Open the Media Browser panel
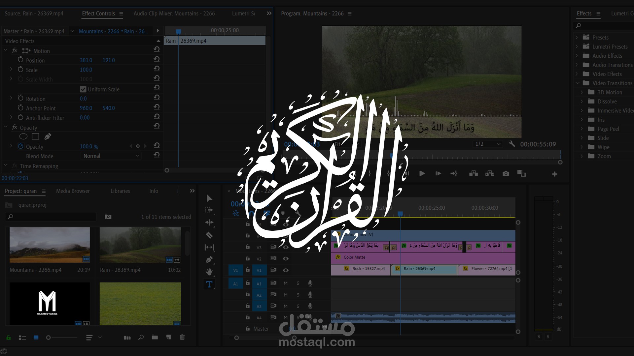 click(73, 191)
